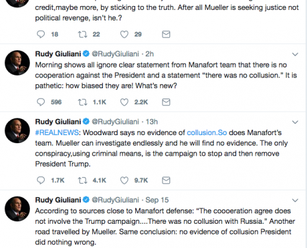Reply to the top tweet with 18 replies
The image size is (307, 248).
pos(41,34)
